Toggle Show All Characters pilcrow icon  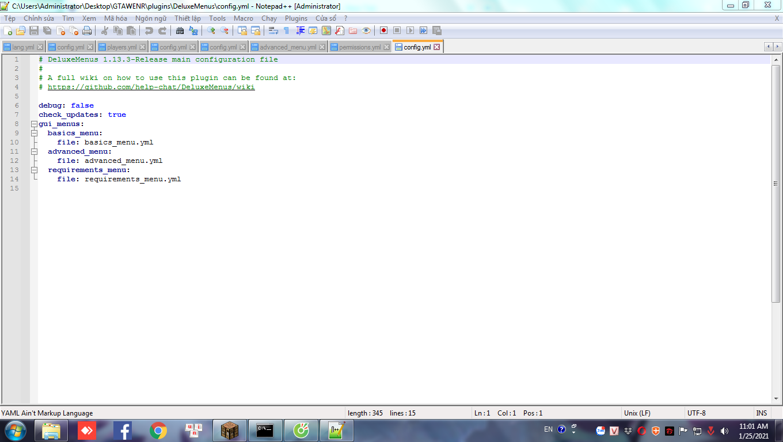coord(286,31)
